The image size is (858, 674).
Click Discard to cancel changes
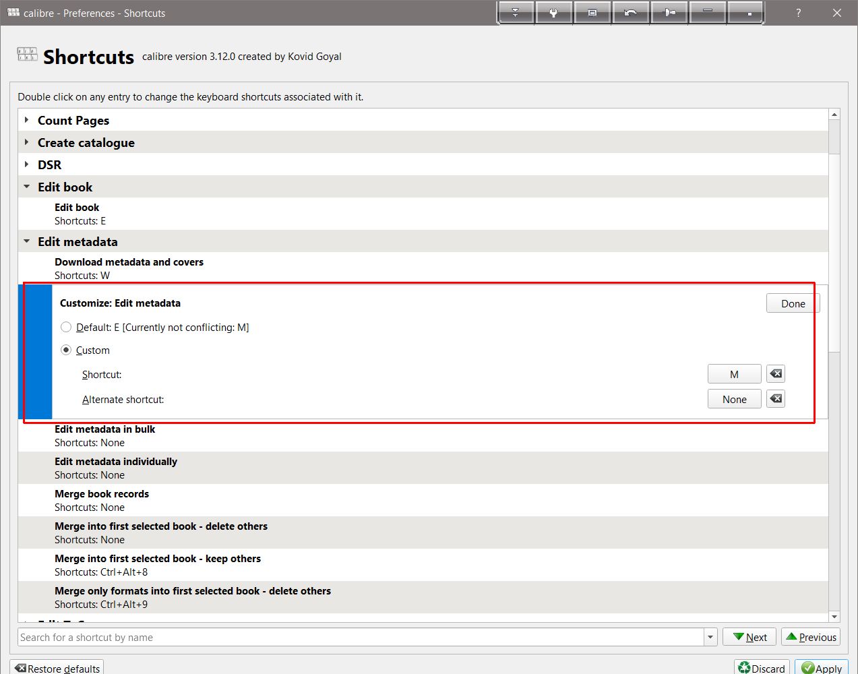click(762, 667)
